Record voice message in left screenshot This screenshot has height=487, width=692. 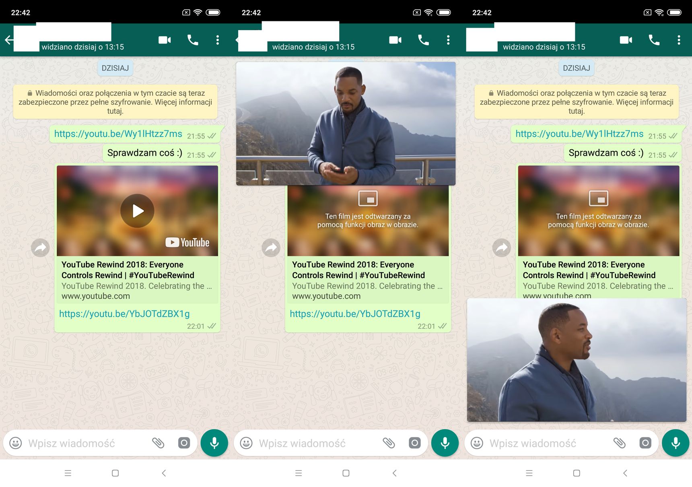coord(214,443)
